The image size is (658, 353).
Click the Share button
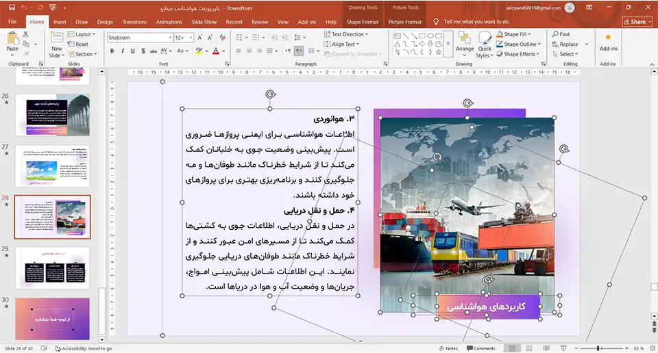[x=637, y=22]
